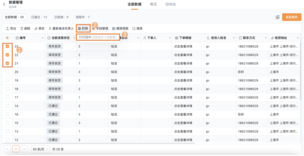Check the checkbox for row 14

tap(7, 106)
